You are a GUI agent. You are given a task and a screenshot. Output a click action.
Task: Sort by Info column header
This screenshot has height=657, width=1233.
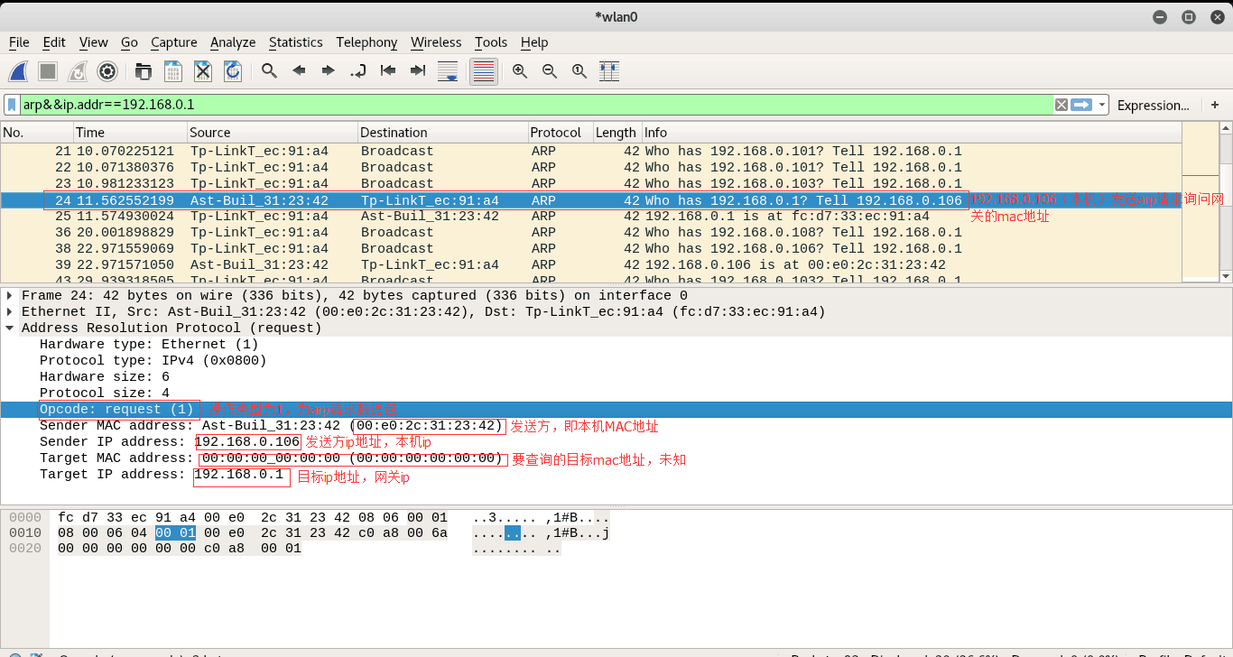pos(911,133)
